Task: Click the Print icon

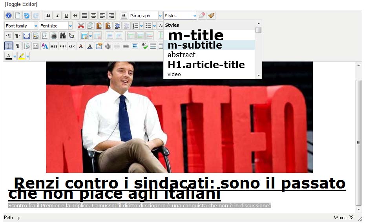Action: (54, 36)
